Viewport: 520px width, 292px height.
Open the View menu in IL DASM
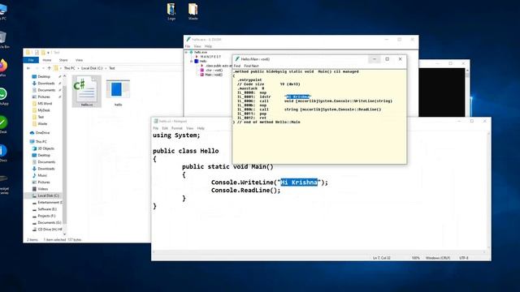coord(197,46)
